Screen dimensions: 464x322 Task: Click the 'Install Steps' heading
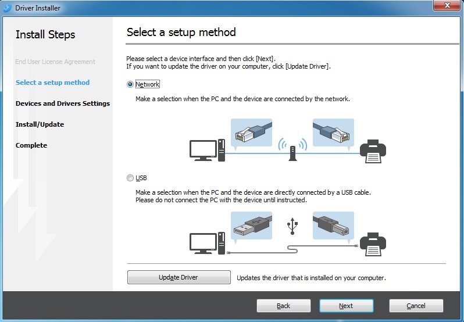click(45, 35)
